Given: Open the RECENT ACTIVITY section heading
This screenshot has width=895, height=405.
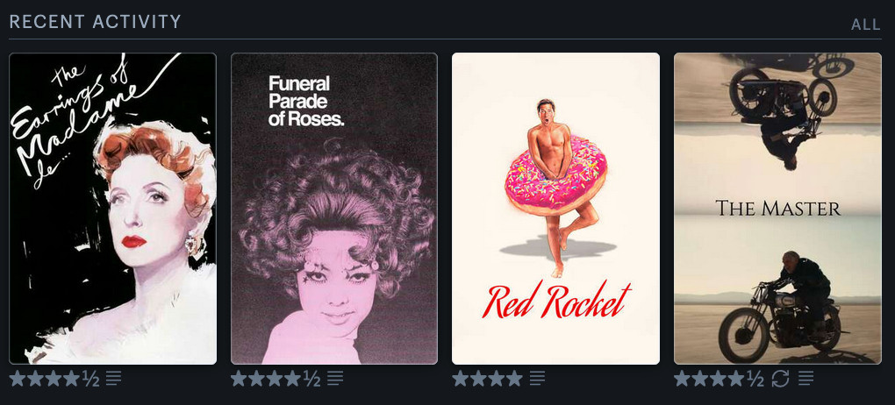Looking at the screenshot, I should coord(96,22).
